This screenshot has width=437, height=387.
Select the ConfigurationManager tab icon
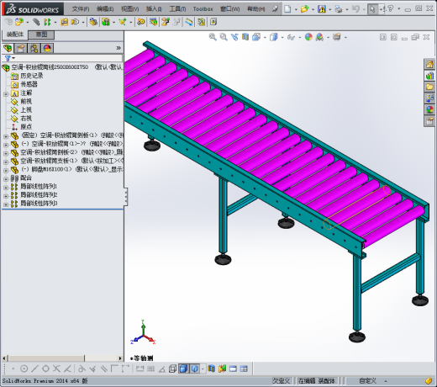34,49
